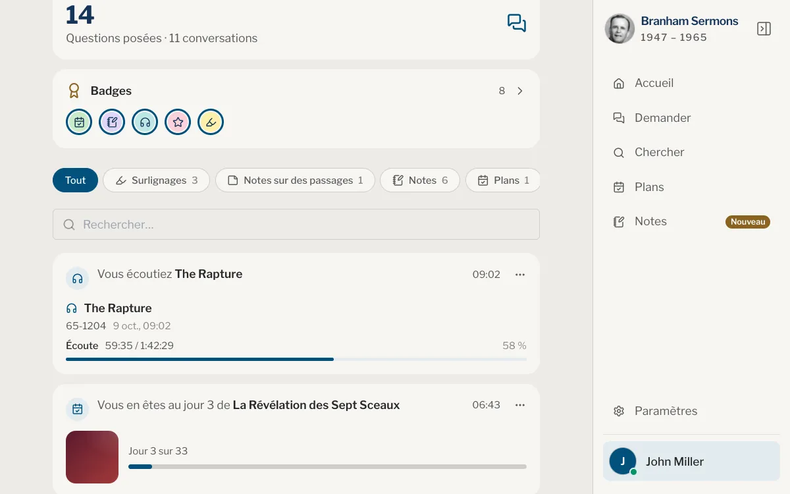Click the Jour 3 sur 33 progress bar
This screenshot has width=790, height=494.
327,466
